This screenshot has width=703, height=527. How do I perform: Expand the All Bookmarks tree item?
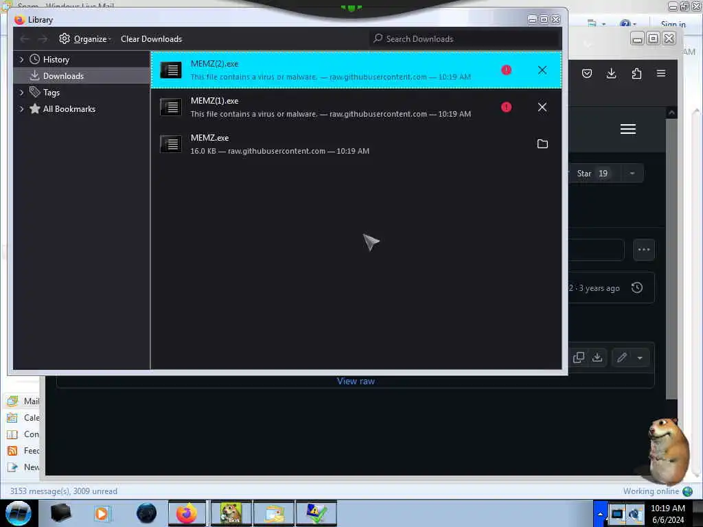(21, 109)
